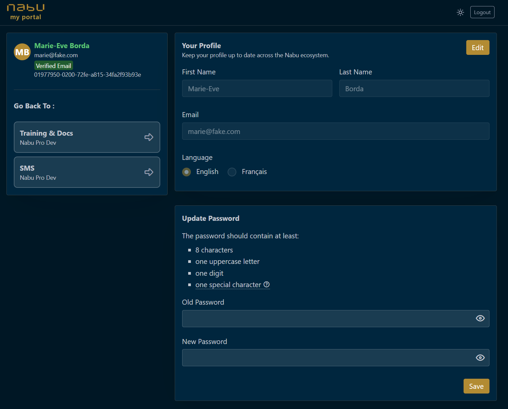Click the Last Name field
The height and width of the screenshot is (409, 508).
point(414,89)
